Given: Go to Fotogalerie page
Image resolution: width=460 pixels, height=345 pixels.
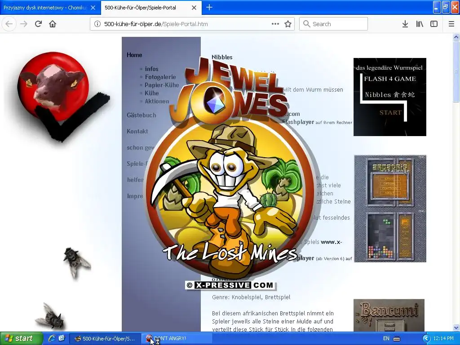Looking at the screenshot, I should click(160, 77).
